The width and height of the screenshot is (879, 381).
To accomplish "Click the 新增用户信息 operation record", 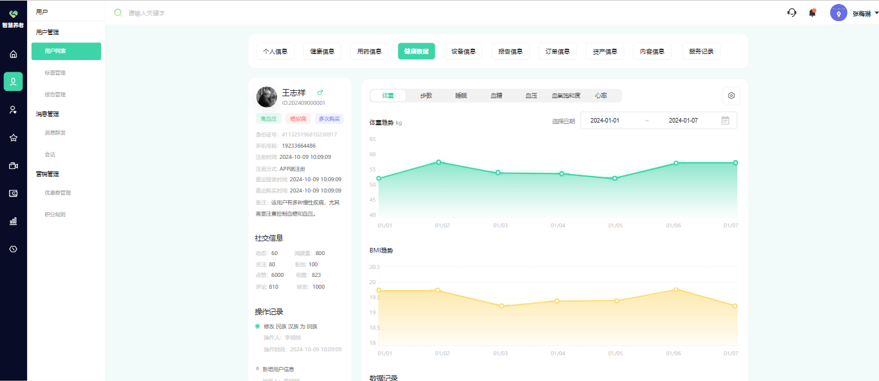I will (x=278, y=369).
